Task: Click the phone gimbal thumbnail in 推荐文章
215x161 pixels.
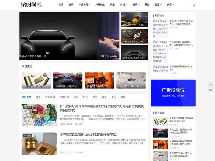Action: point(160,144)
